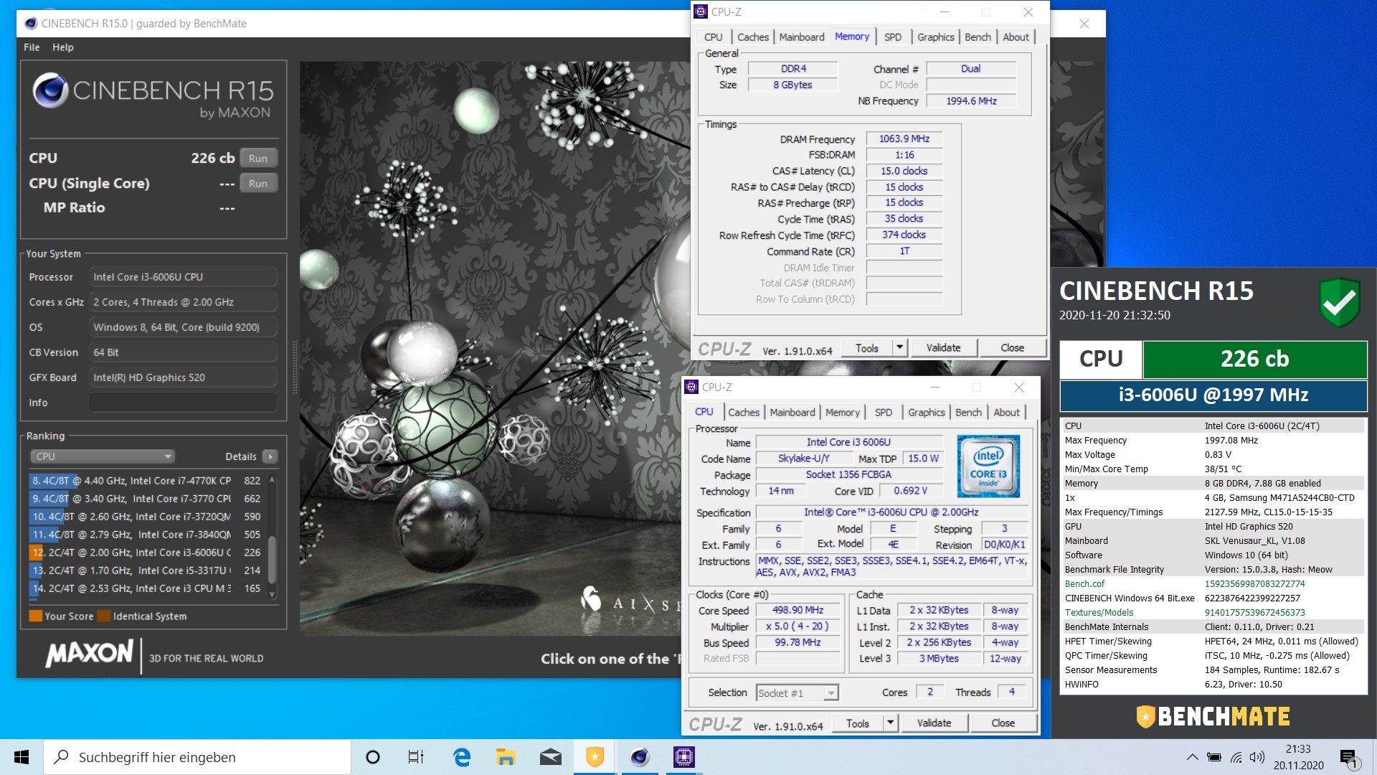Click the Identical System color swatch
Viewport: 1377px width, 775px height.
tap(104, 616)
